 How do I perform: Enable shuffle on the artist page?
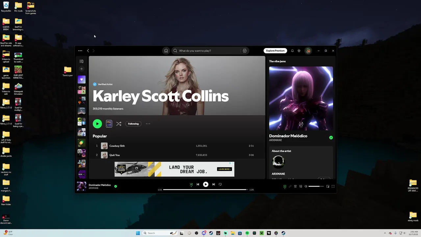119,124
